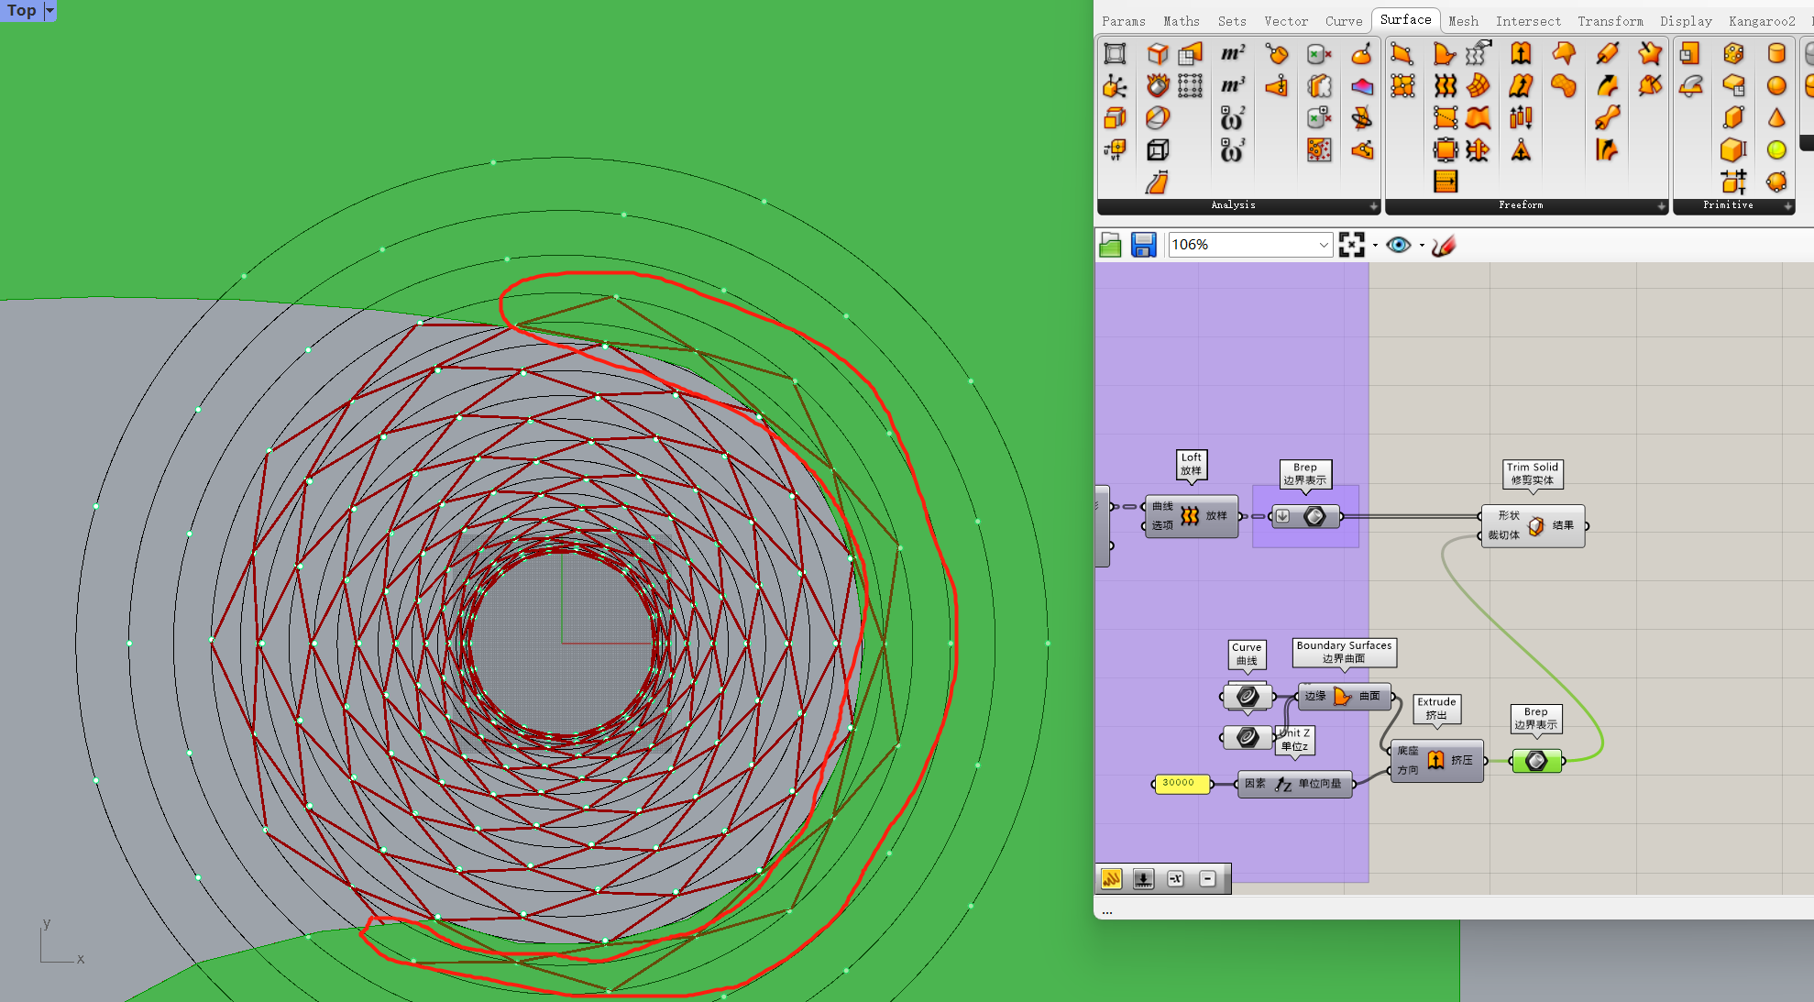Viewport: 1814px width, 1002px height.
Task: Choose the Evaluate Surface component icon
Action: 1362,53
